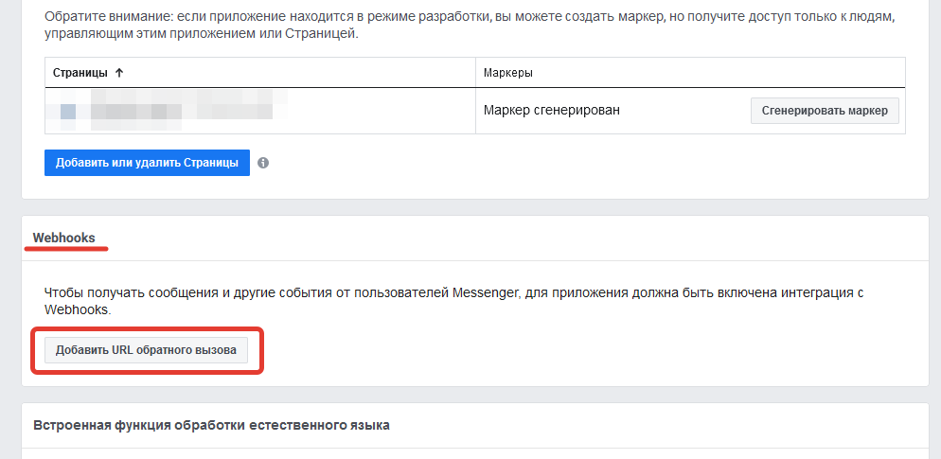Click the Обратите внимание development mode note

pyautogui.click(x=470, y=25)
